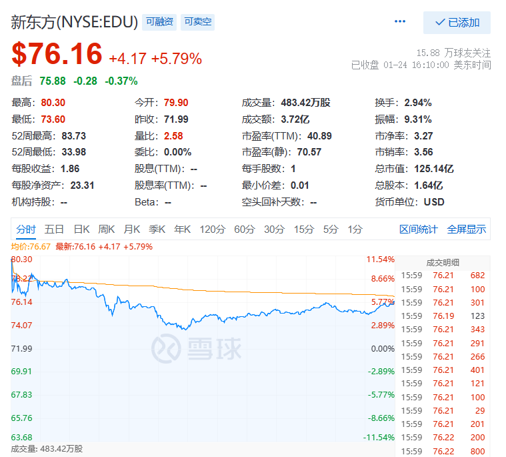Select the 60分 interval tab
The height and width of the screenshot is (457, 506).
244,230
